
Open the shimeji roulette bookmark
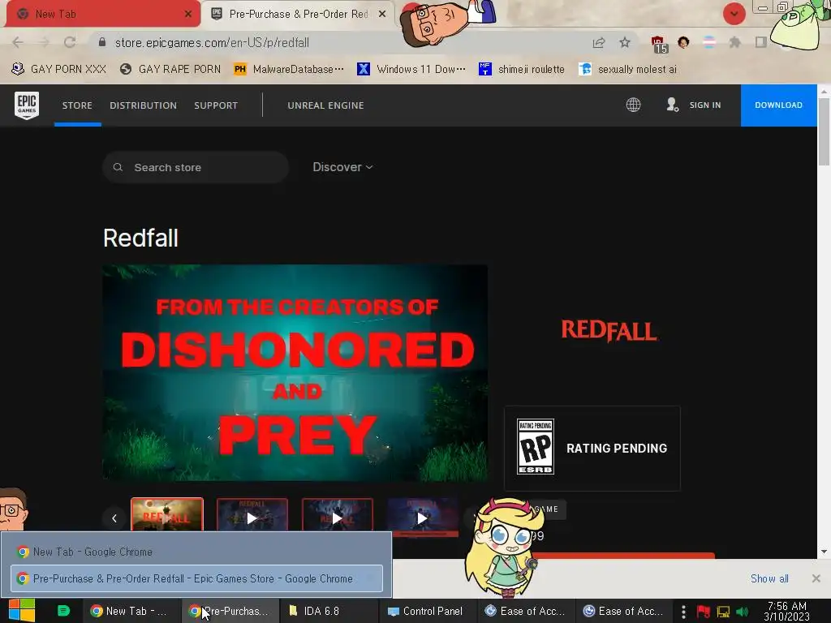(522, 70)
